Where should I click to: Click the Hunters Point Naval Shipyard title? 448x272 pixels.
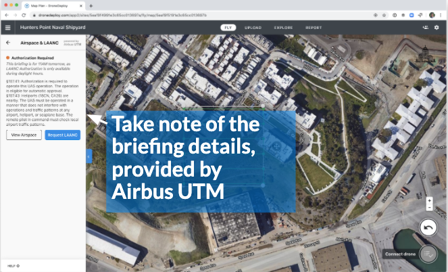(x=53, y=28)
